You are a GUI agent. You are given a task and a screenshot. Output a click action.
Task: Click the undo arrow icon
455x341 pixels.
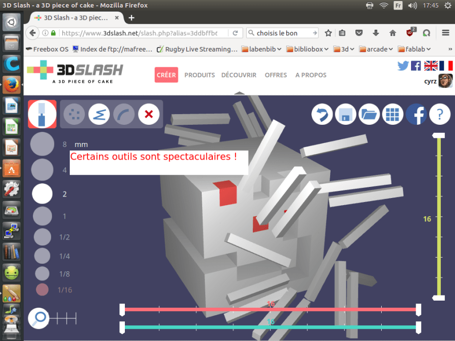pyautogui.click(x=322, y=114)
